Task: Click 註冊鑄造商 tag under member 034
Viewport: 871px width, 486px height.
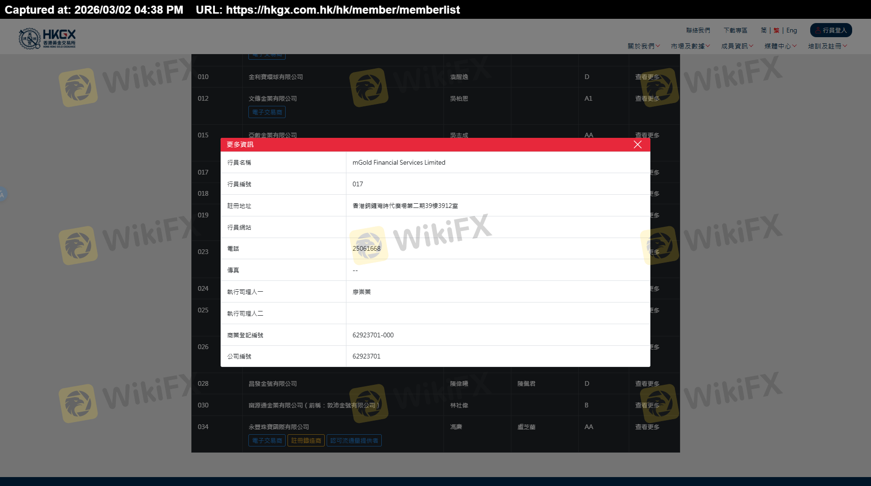Action: pyautogui.click(x=306, y=440)
